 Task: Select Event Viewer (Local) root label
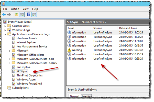pyautogui.click(x=20, y=22)
